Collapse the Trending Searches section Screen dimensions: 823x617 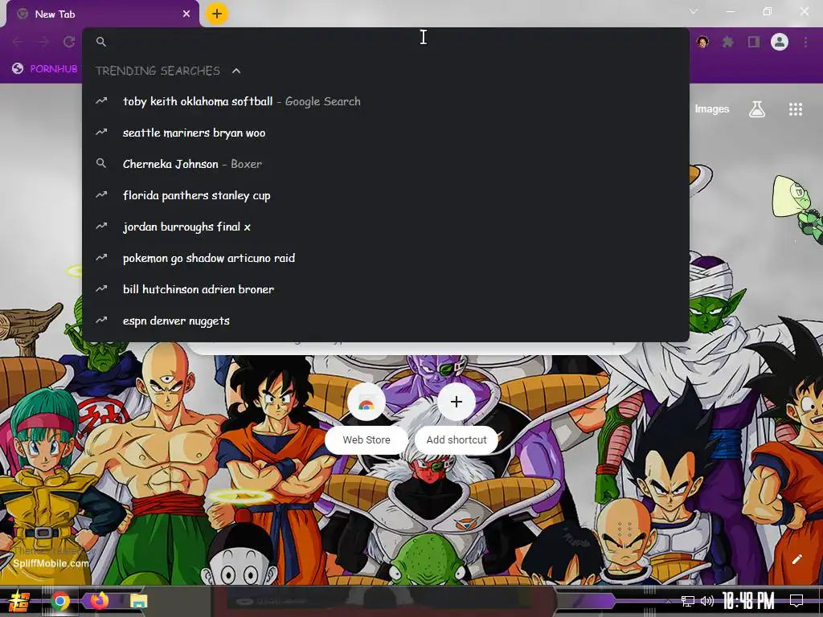pos(236,71)
